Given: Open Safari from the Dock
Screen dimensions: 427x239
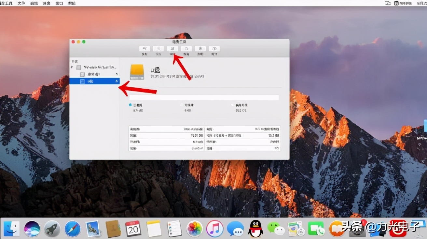Looking at the screenshot, I should (x=72, y=229).
